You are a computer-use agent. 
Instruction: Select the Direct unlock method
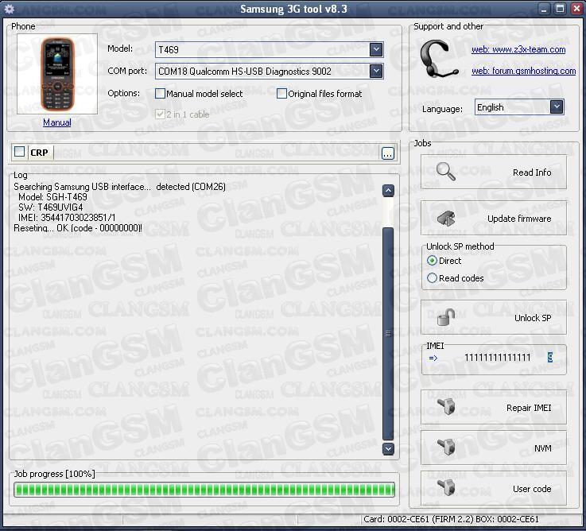[x=432, y=261]
